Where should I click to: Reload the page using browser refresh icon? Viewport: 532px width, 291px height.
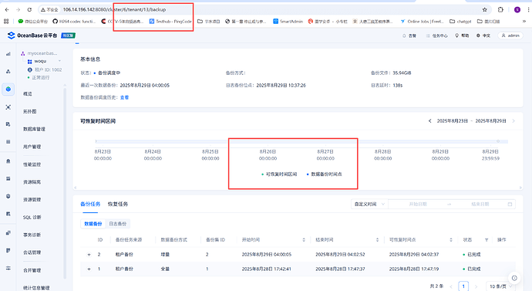pyautogui.click(x=29, y=9)
